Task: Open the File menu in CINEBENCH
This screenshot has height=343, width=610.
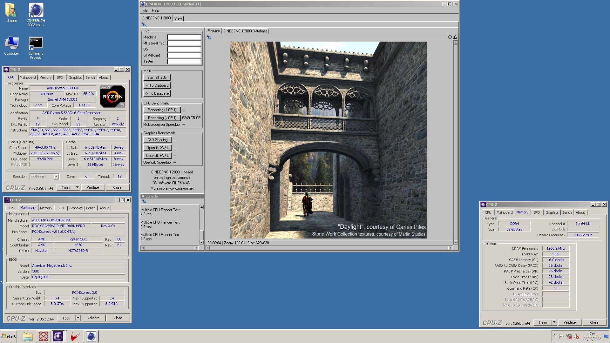Action: 145,10
